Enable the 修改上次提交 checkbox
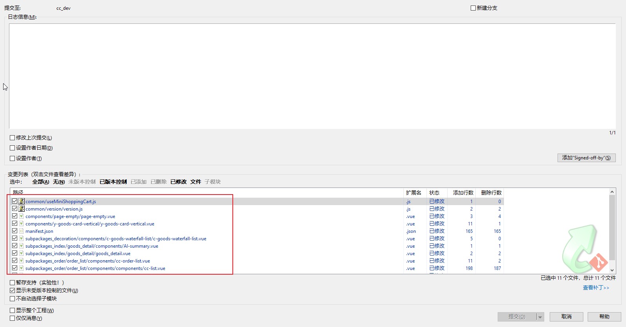 (x=13, y=138)
